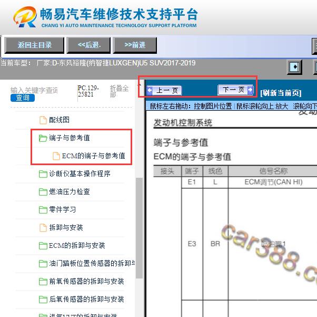
Task: Click page icon of 配线图
Action: (43, 120)
